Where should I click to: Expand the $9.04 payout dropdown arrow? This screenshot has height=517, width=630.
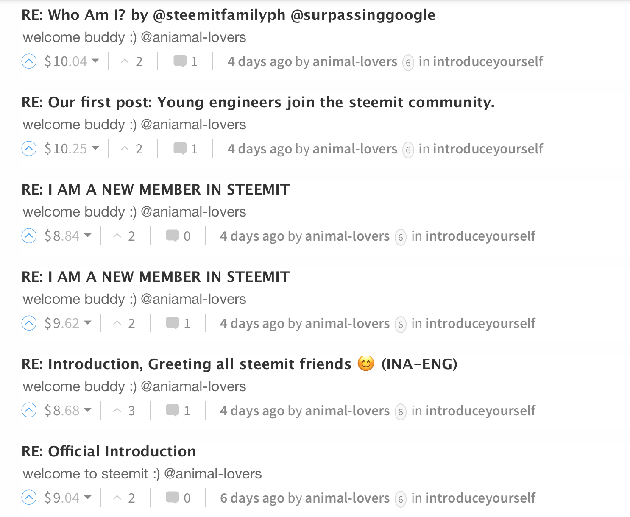88,498
